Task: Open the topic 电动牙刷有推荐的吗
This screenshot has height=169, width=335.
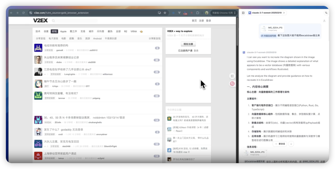Action: pos(56,46)
